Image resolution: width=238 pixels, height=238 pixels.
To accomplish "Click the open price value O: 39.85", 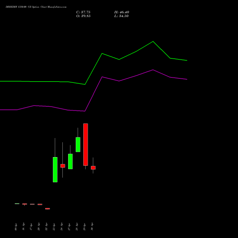I will coord(83,16).
